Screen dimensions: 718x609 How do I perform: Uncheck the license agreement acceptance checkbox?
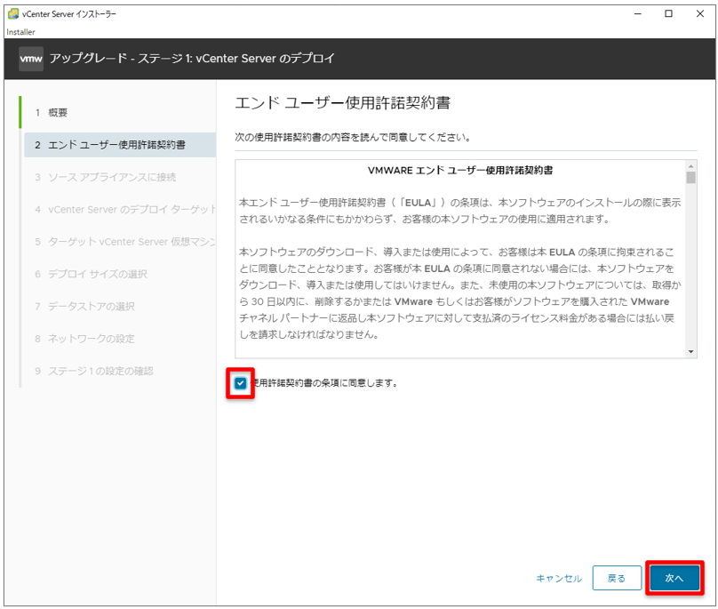click(x=240, y=383)
